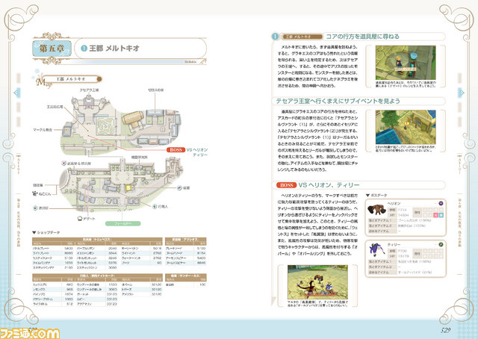The image size is (478, 339).
Task: Click the VS ヘリオン ティリー map link
Action: [x=197, y=152]
